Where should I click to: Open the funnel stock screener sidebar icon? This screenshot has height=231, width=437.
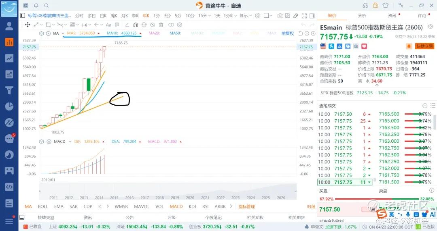point(9,90)
